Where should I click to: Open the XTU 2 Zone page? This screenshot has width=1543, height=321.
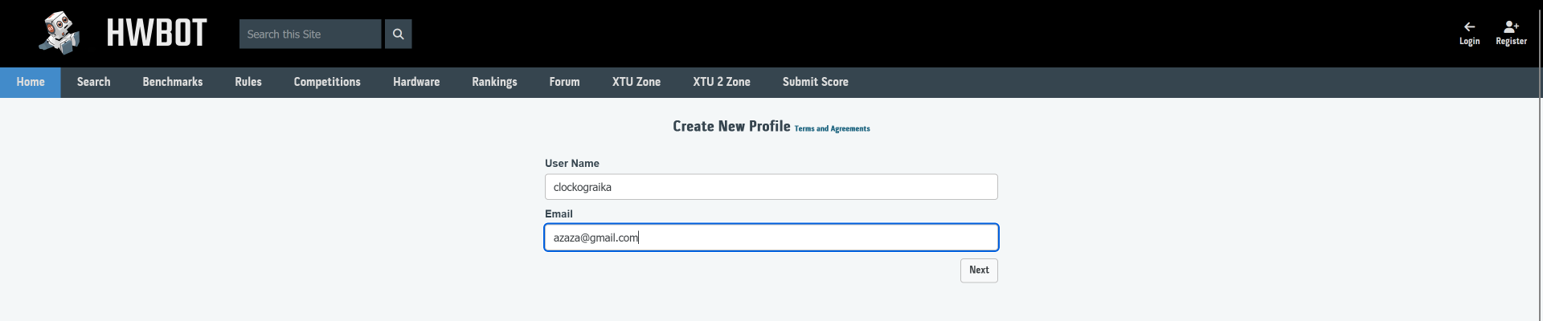point(722,82)
